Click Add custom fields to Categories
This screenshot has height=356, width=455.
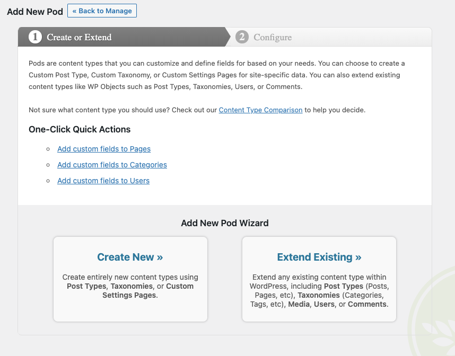coord(112,165)
